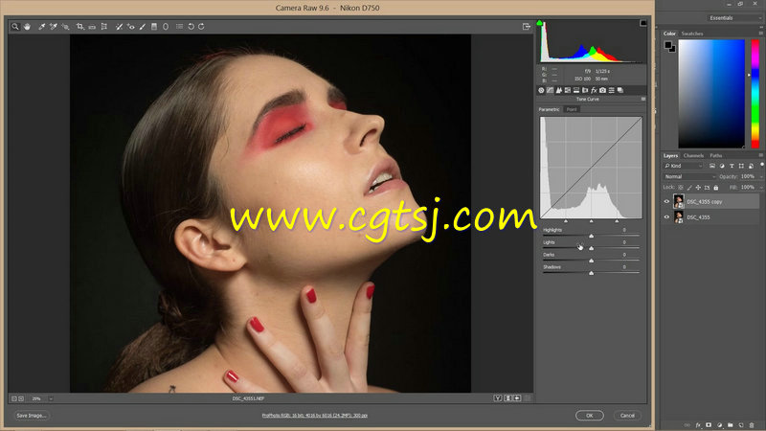
Task: Toggle shape layer filter
Action: [x=741, y=166]
